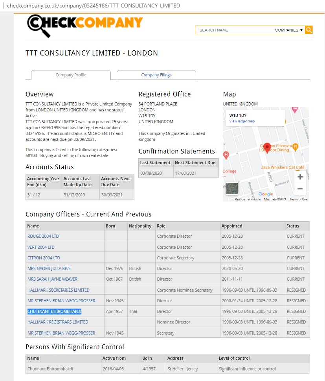This screenshot has height=381, width=325.
Task: Zoom in on the map
Action: coord(300,177)
